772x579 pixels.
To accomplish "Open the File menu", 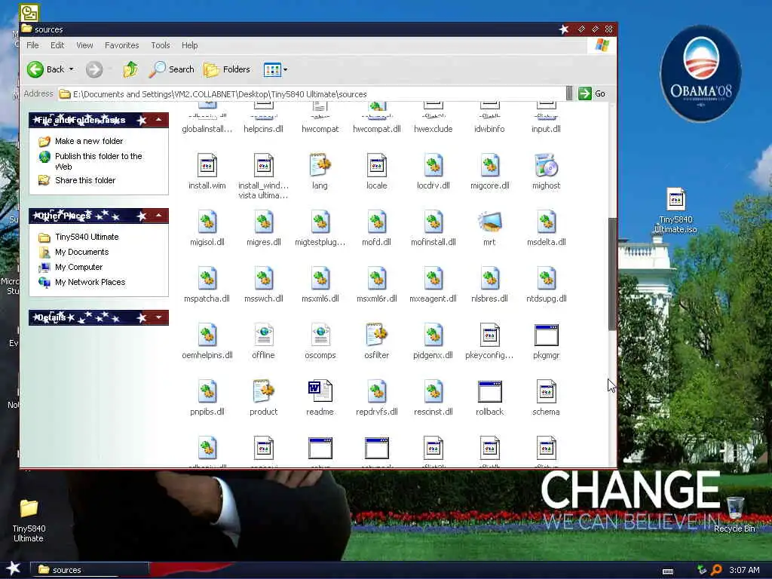I will pyautogui.click(x=32, y=45).
